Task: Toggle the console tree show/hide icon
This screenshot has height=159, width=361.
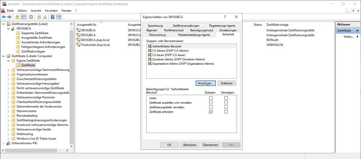Action: [23, 17]
